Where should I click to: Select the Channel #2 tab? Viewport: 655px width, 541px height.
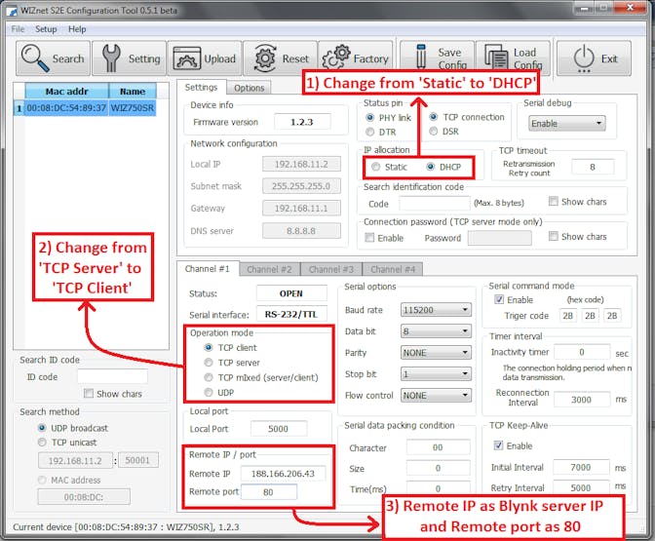[269, 269]
